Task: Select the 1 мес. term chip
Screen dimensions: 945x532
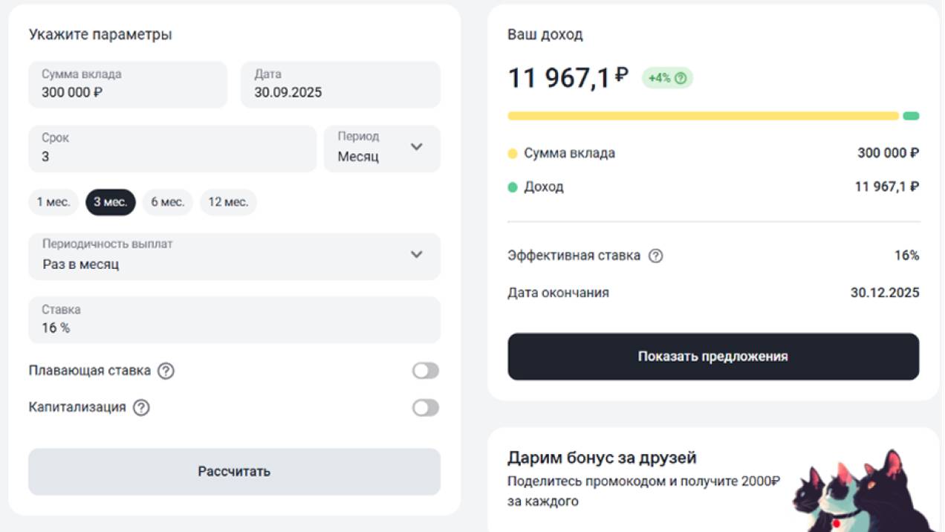Action: [53, 202]
